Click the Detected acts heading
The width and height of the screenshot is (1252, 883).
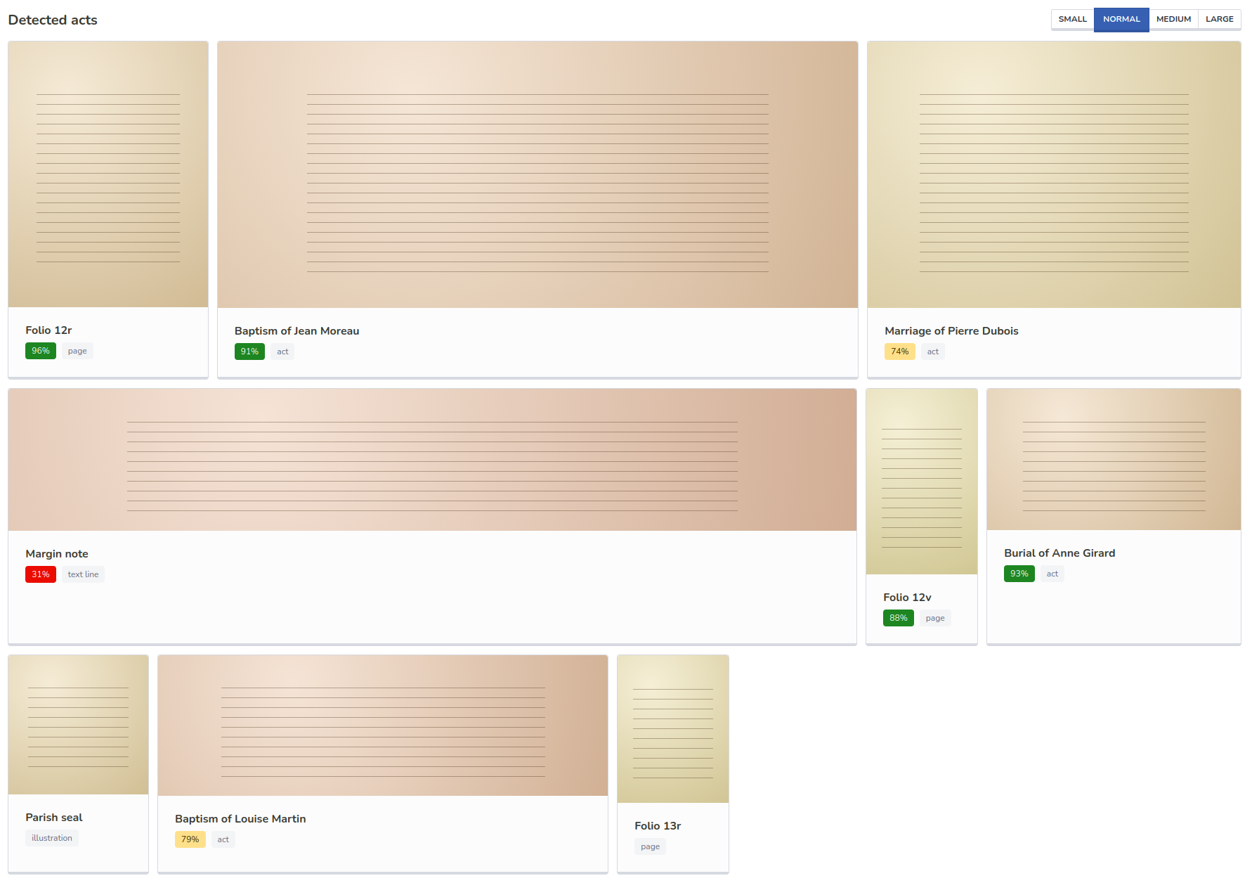(53, 20)
